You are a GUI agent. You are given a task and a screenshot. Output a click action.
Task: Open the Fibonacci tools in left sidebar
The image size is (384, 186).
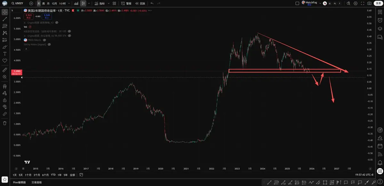pyautogui.click(x=5, y=26)
